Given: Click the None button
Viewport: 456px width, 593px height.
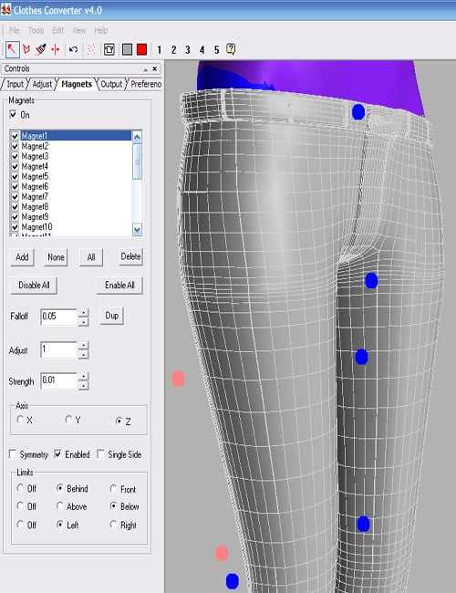Looking at the screenshot, I should tap(56, 257).
